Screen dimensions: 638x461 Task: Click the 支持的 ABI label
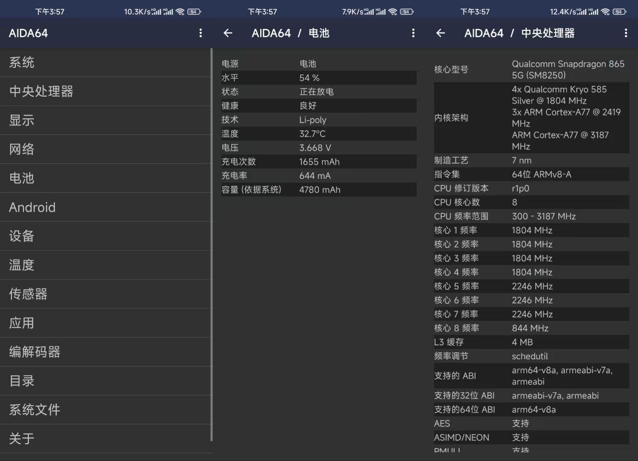click(455, 376)
